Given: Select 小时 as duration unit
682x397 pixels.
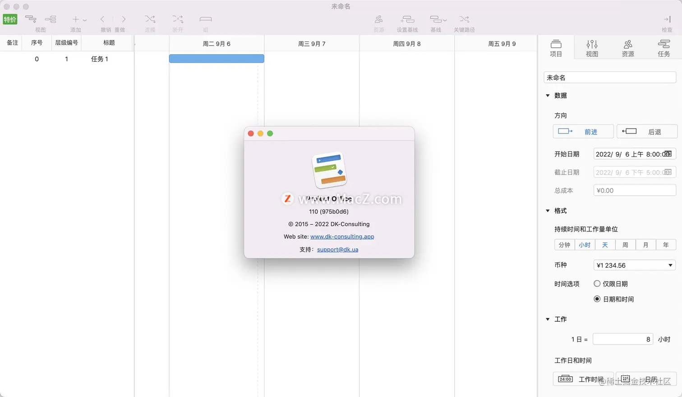Looking at the screenshot, I should tap(585, 245).
